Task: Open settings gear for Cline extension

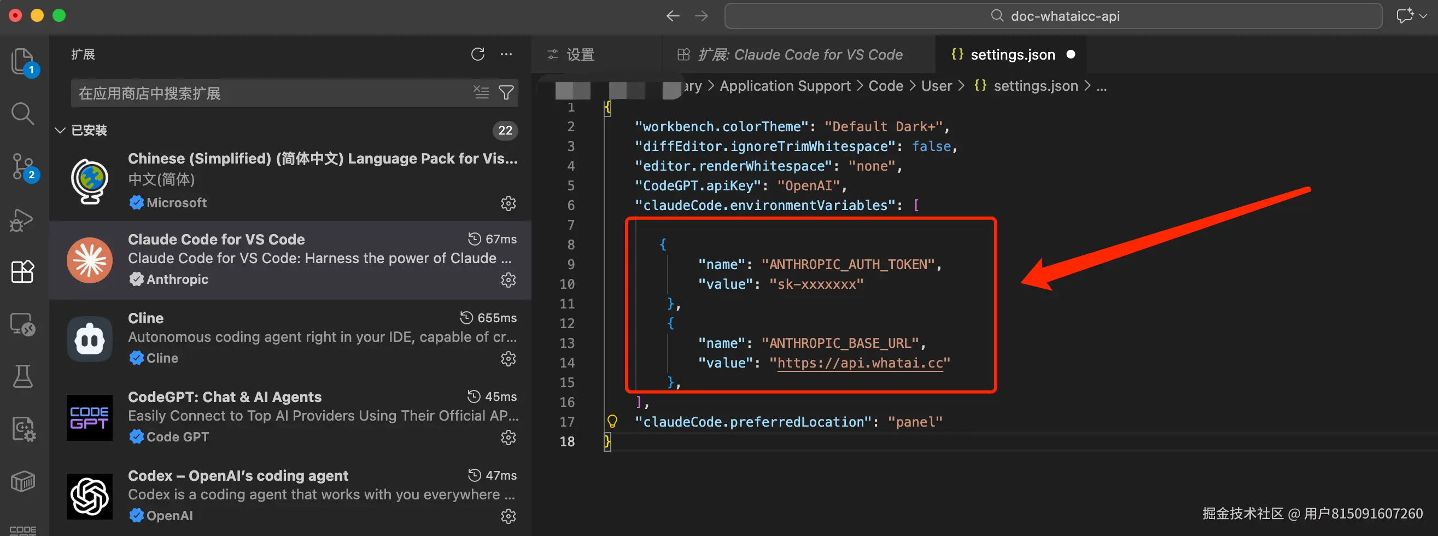Action: coord(508,359)
